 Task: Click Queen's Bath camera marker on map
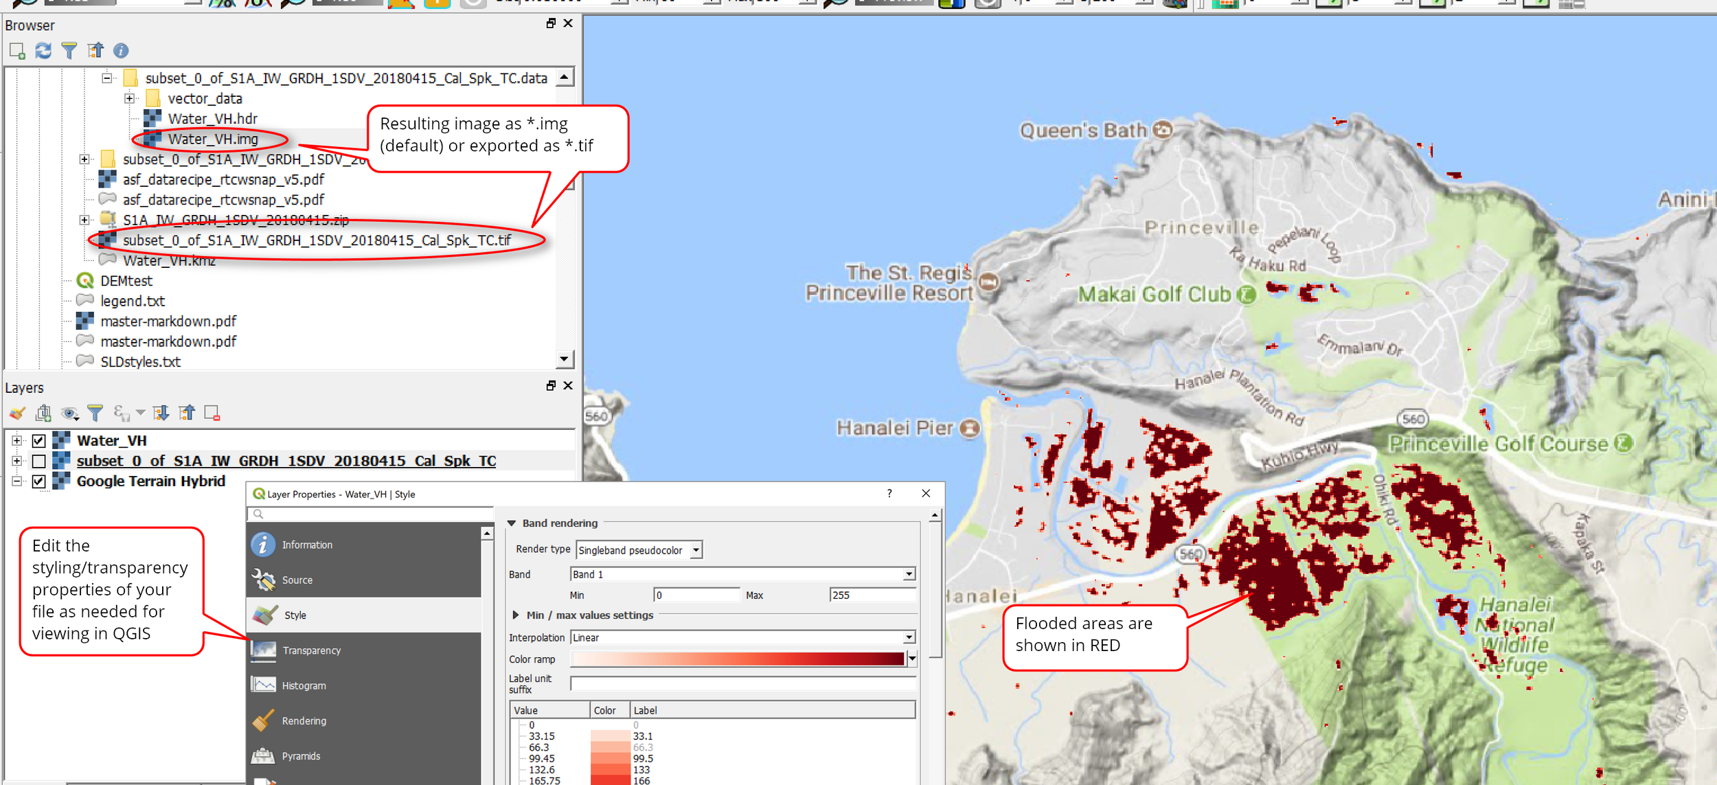pos(1162,130)
